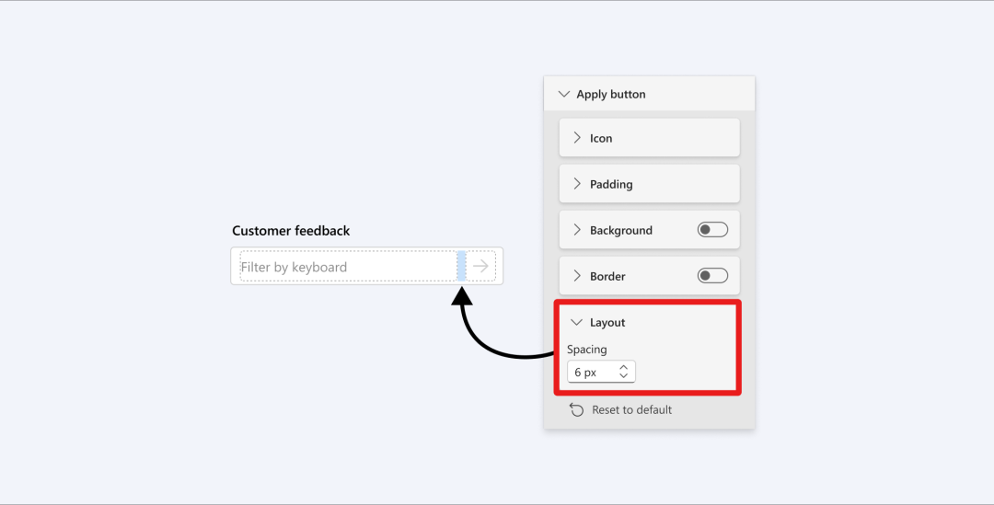Screen dimensions: 994x505
Task: Click the highlighted blue spacing gap region
Action: 461,266
